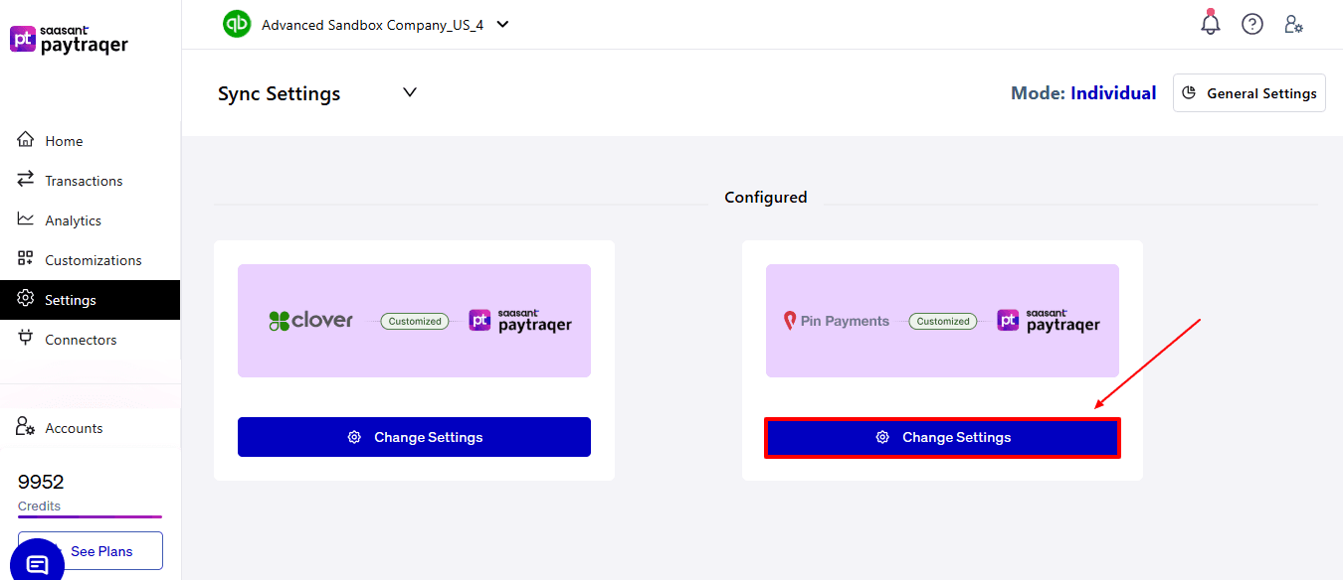Click the Individual mode label

(x=1113, y=92)
